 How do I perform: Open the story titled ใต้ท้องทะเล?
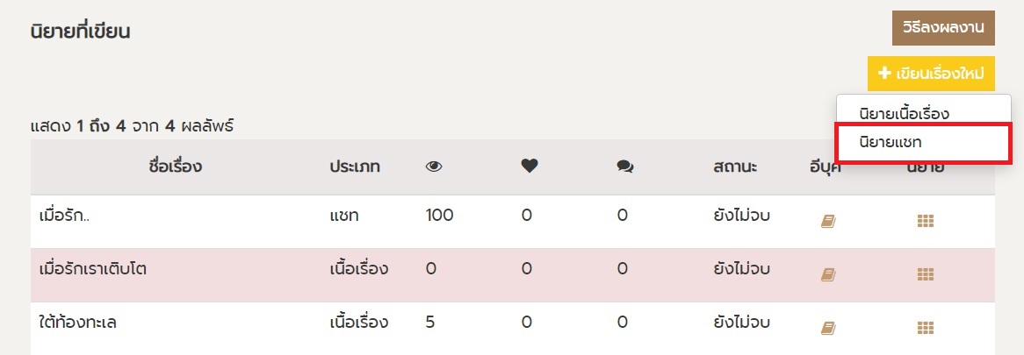click(78, 322)
